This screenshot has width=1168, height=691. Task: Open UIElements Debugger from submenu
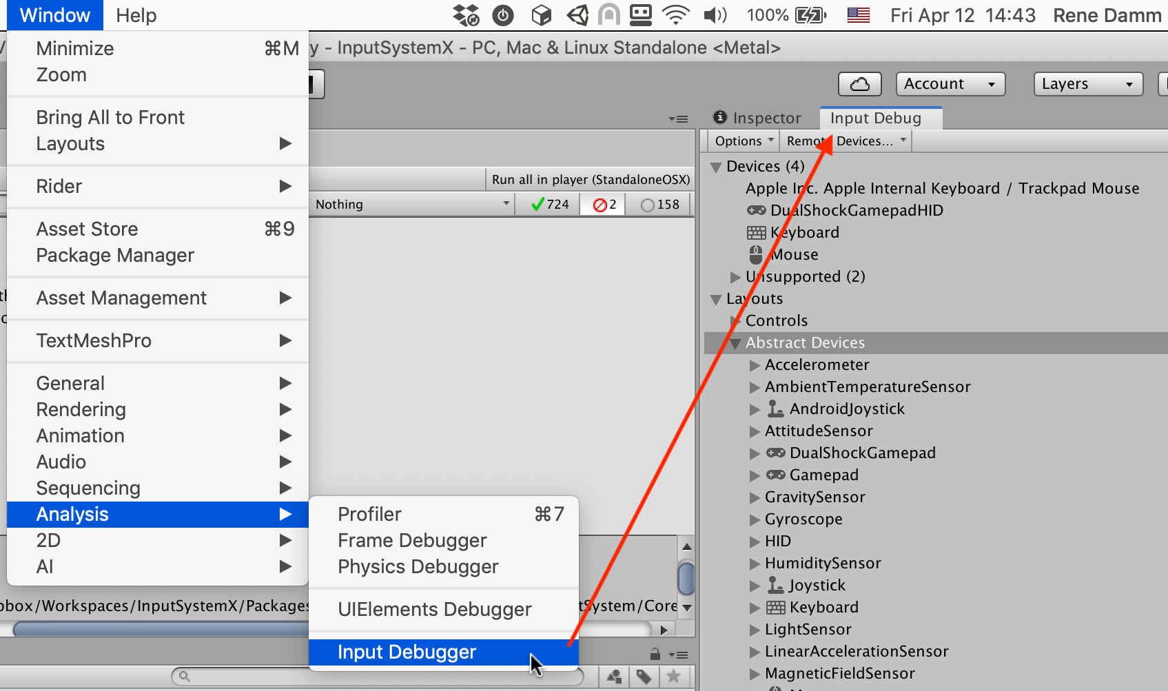click(x=444, y=609)
